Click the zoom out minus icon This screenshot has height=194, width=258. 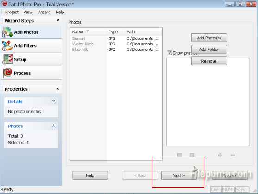(x=233, y=155)
